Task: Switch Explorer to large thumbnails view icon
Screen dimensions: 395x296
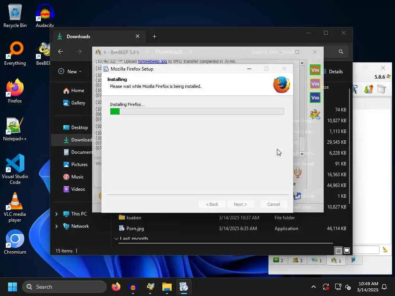Action: click(x=347, y=251)
